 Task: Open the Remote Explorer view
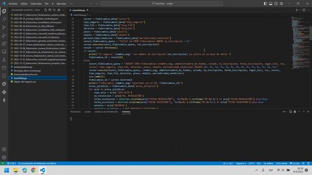tap(4, 52)
